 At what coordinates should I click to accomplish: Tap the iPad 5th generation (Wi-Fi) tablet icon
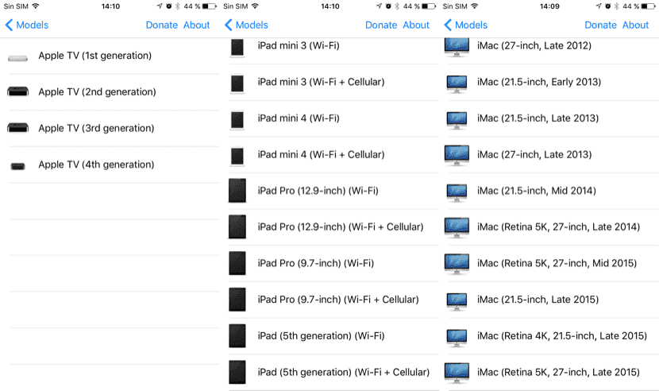[237, 335]
